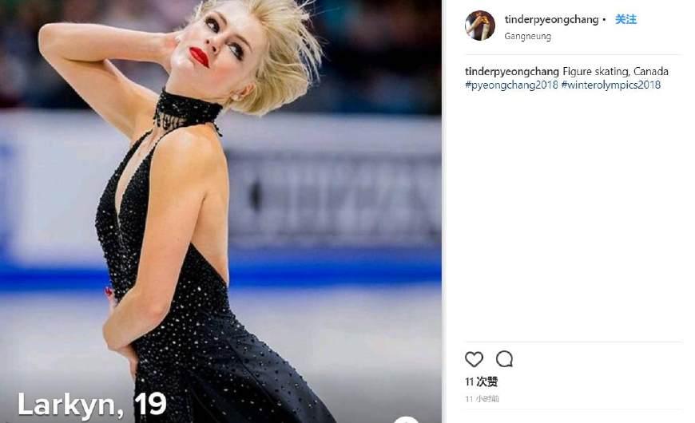
Task: Open comments via the speech bubble icon
Action: pyautogui.click(x=504, y=359)
